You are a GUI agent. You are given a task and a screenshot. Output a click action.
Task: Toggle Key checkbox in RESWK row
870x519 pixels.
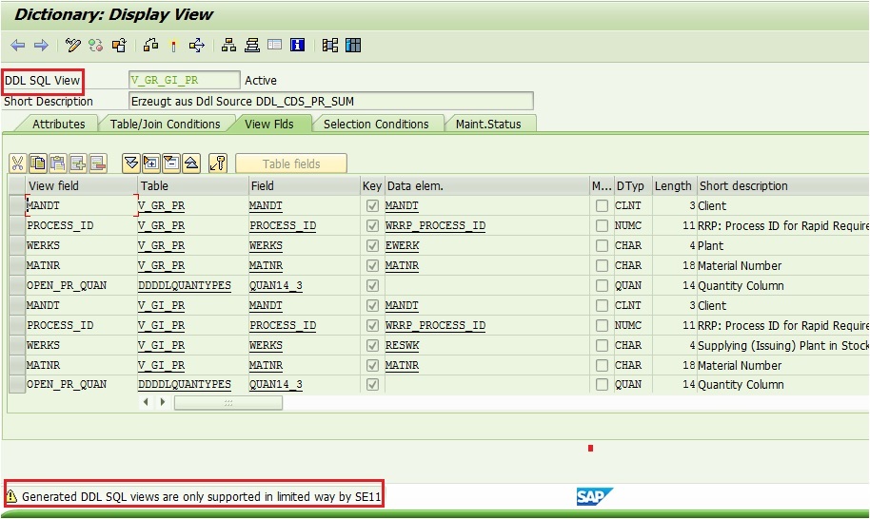coord(372,345)
